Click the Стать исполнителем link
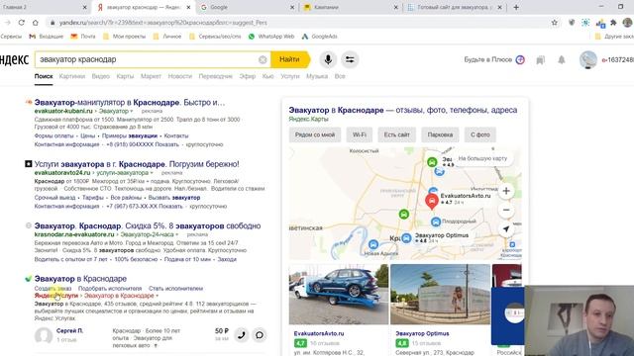Viewport: 634px width, 356px height. tap(176, 289)
